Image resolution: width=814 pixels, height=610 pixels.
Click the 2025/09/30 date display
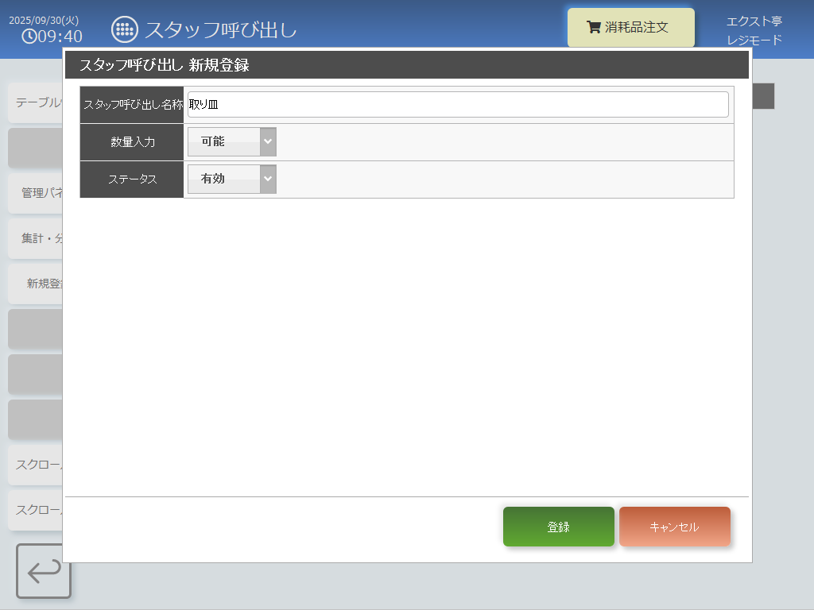(44, 20)
